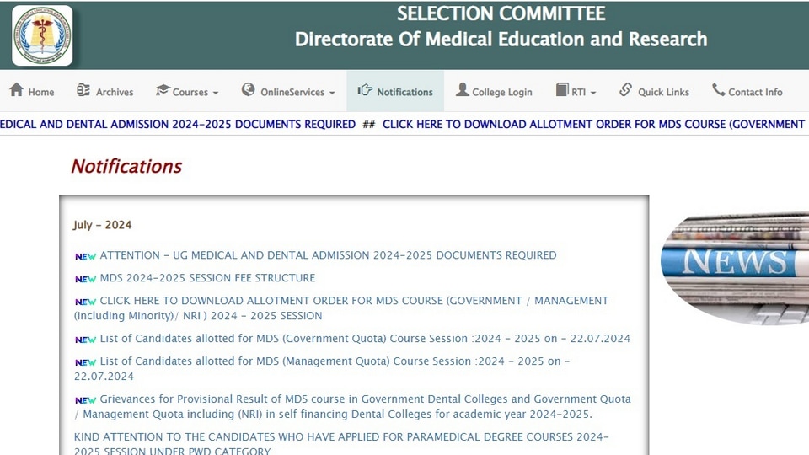Click the globe icon for OnlineServices
The image size is (809, 455).
click(248, 90)
